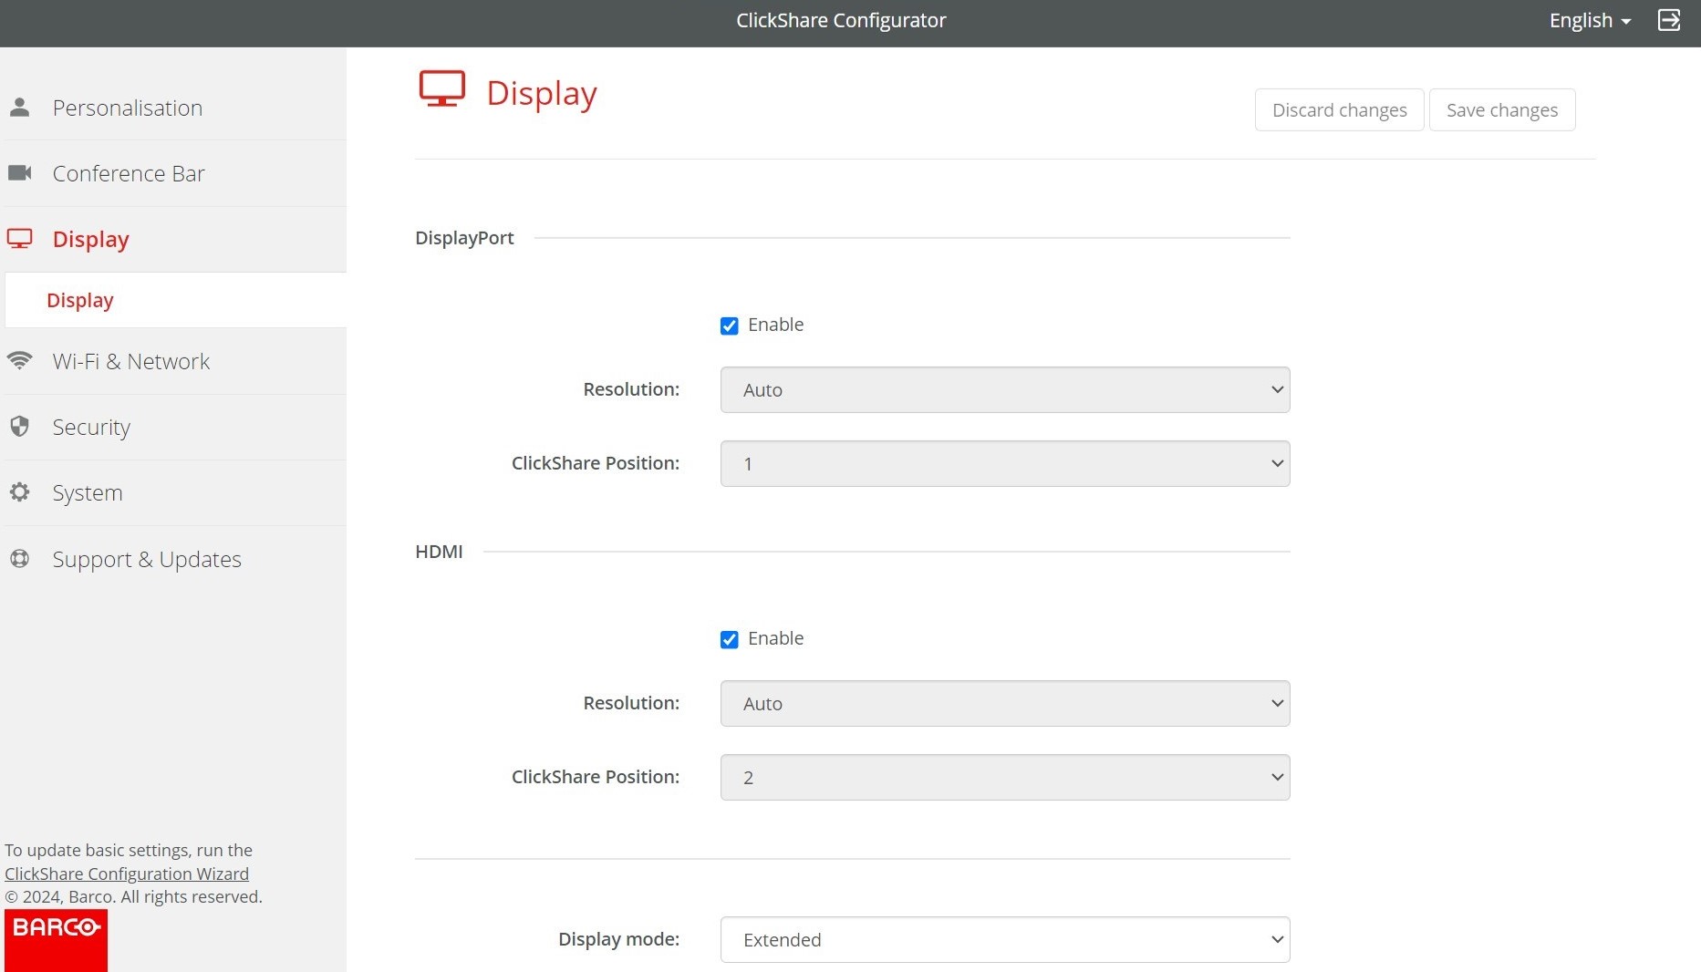Open System settings via the gear icon
The height and width of the screenshot is (972, 1701).
point(20,491)
